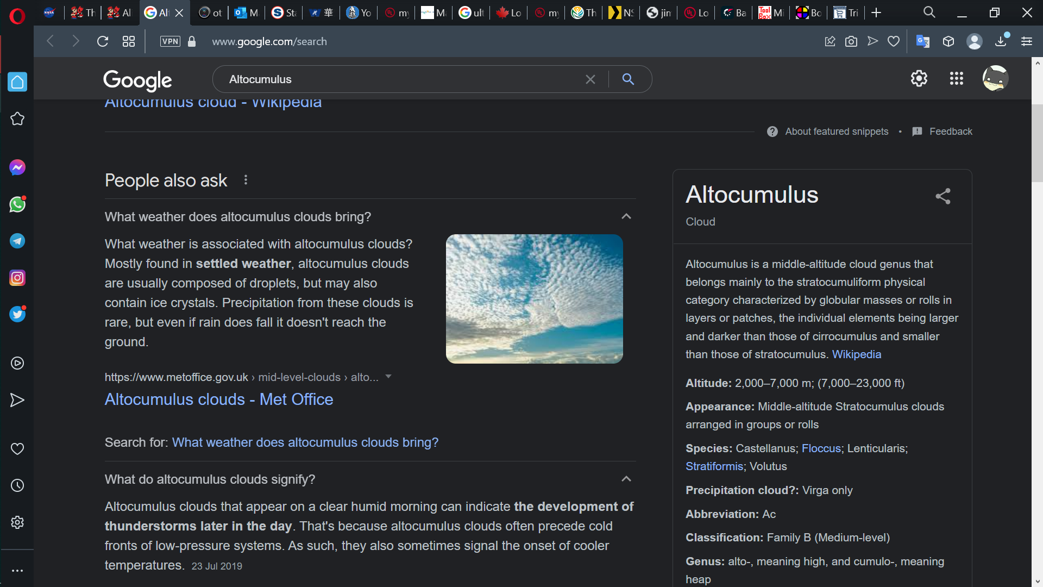Switch to the 'Tri' tab

[846, 13]
